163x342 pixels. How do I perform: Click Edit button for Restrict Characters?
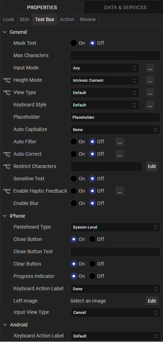click(x=152, y=166)
